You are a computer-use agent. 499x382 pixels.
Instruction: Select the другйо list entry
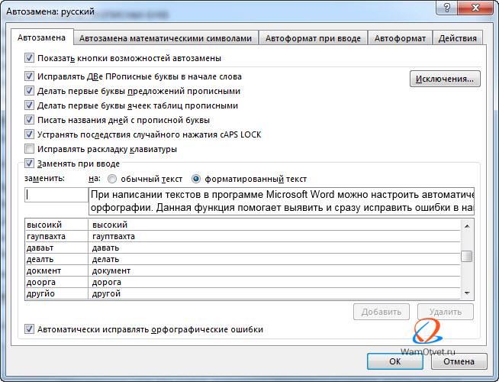tap(56, 293)
